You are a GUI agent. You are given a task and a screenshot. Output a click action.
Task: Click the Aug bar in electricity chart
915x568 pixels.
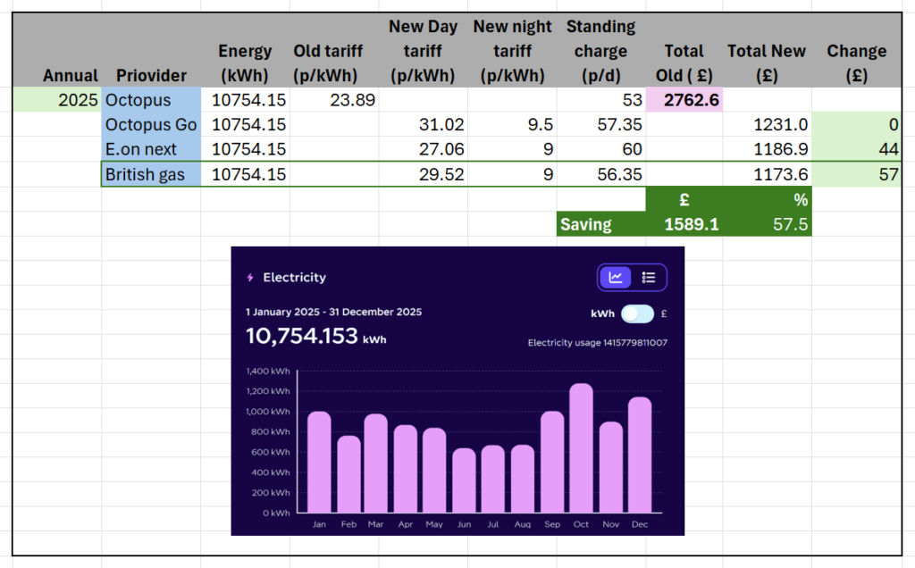pos(522,479)
